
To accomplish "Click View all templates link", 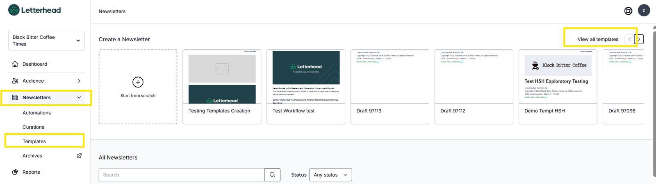I will point(598,39).
